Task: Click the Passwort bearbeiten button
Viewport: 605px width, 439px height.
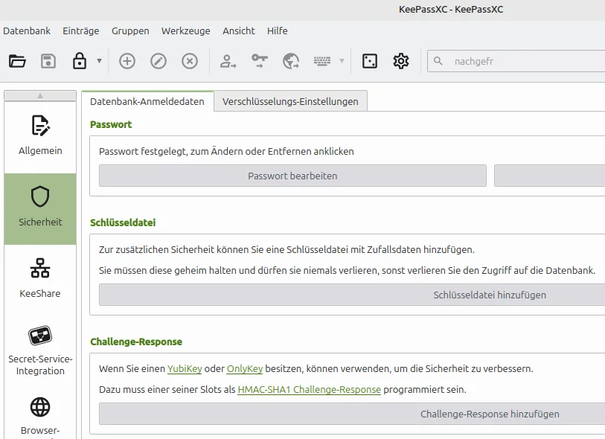Action: point(292,176)
